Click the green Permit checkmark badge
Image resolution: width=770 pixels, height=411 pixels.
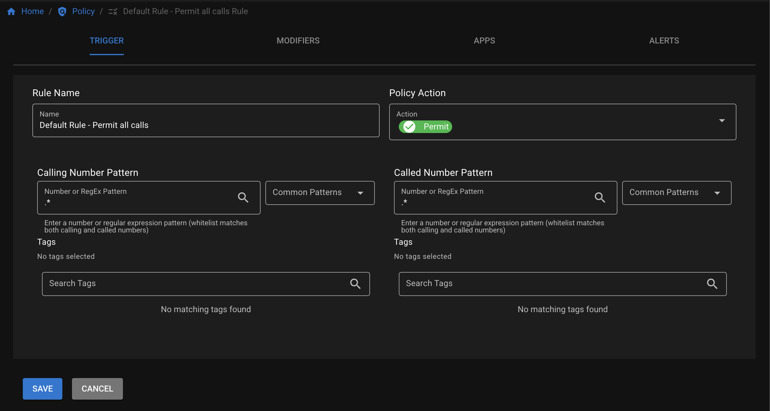coord(425,127)
